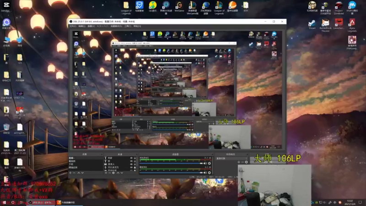Move the selected scene up
This screenshot has height=206, width=366.
click(79, 173)
